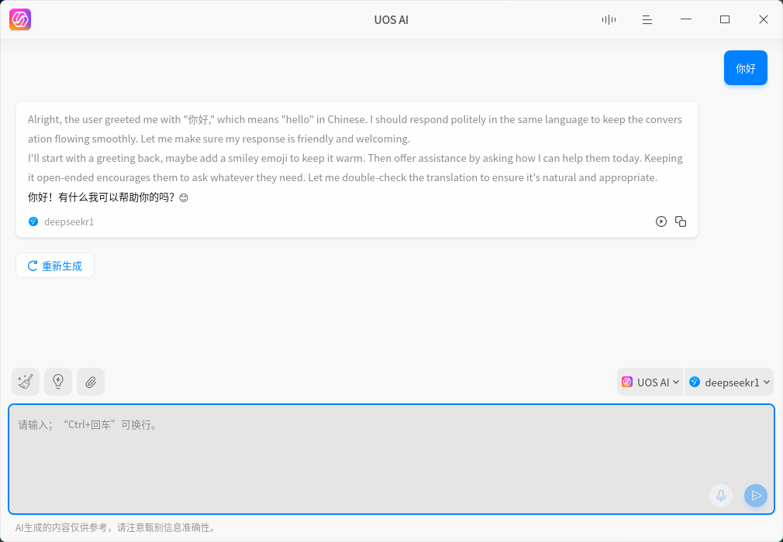Screen dimensions: 783x542
Task: Clear conversation with the broom icon
Action: [26, 382]
